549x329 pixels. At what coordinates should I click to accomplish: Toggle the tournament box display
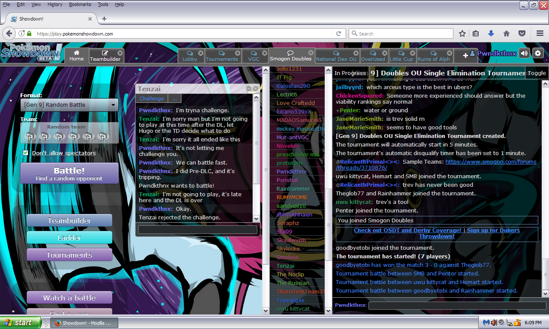[x=537, y=73]
